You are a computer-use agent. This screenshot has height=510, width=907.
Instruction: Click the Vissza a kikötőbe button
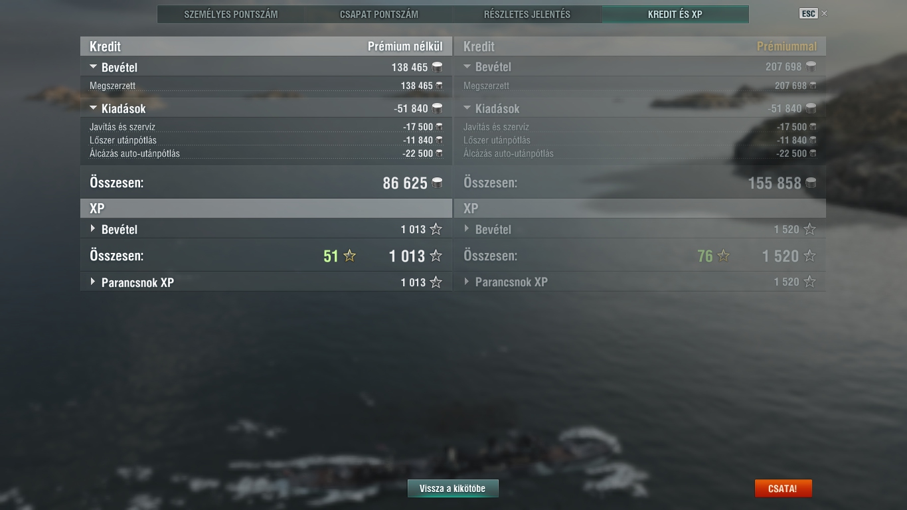click(453, 489)
